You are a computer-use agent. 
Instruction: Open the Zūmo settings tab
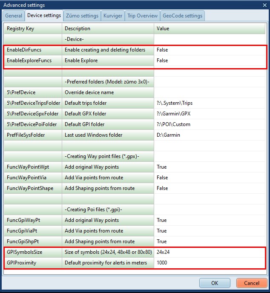pyautogui.click(x=82, y=16)
